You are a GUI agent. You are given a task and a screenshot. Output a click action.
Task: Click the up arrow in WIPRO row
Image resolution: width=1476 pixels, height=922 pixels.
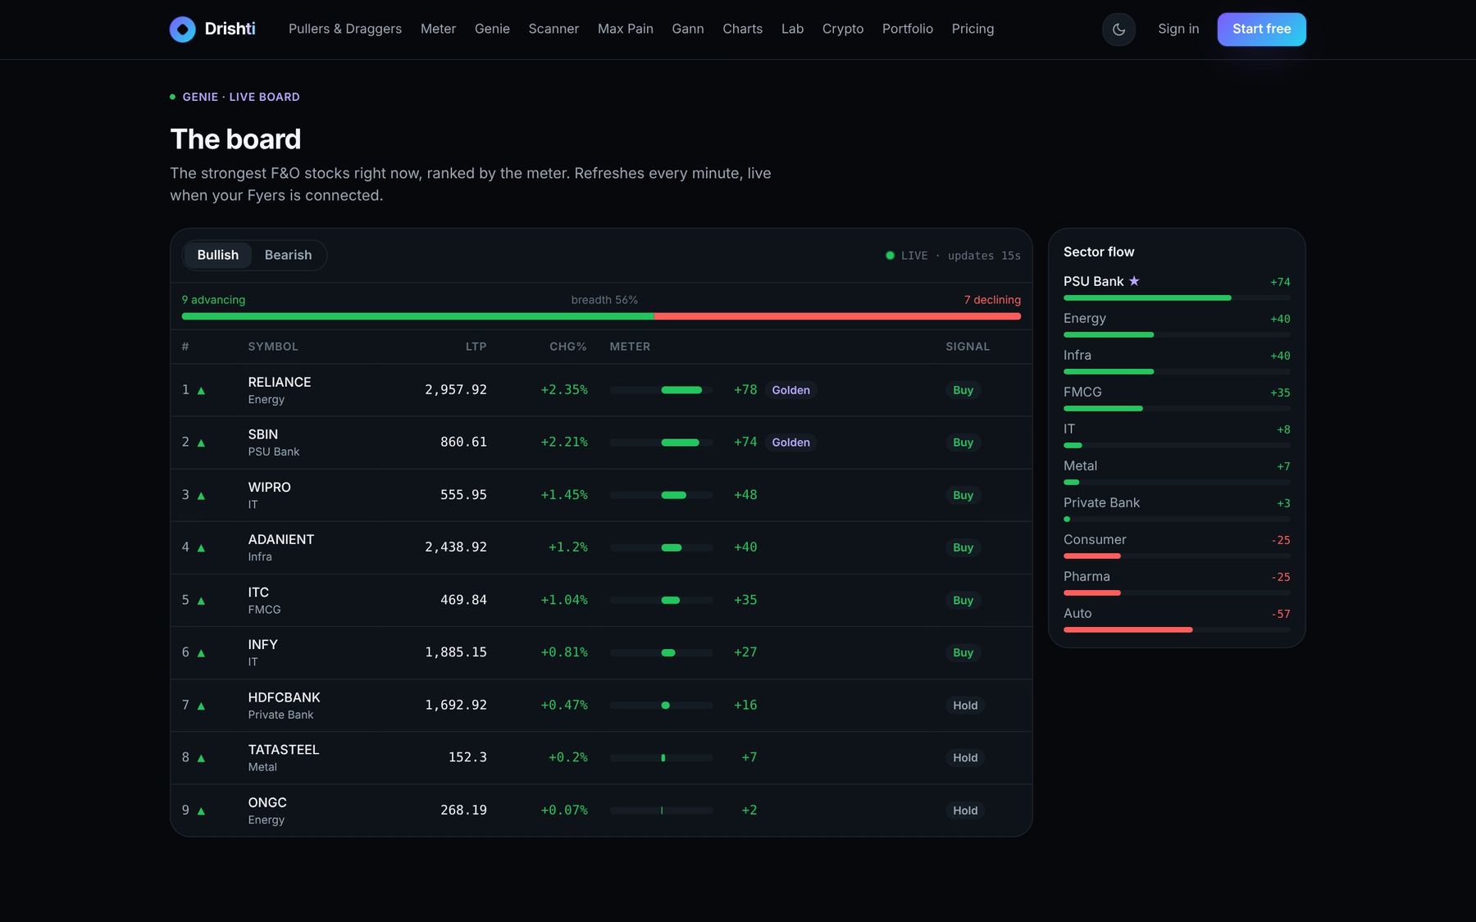pos(201,496)
